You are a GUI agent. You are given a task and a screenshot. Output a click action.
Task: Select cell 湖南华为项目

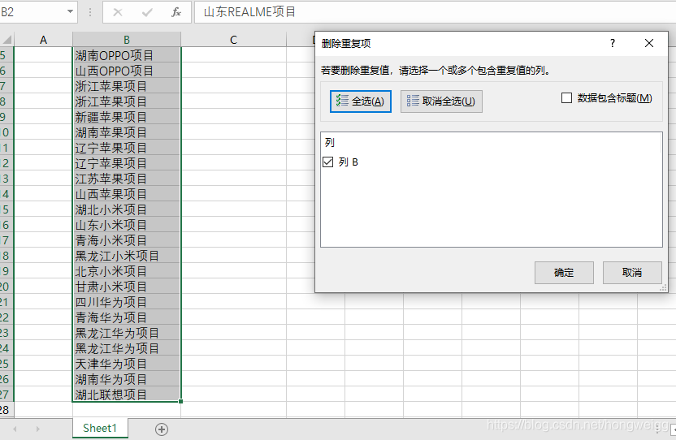tap(127, 379)
